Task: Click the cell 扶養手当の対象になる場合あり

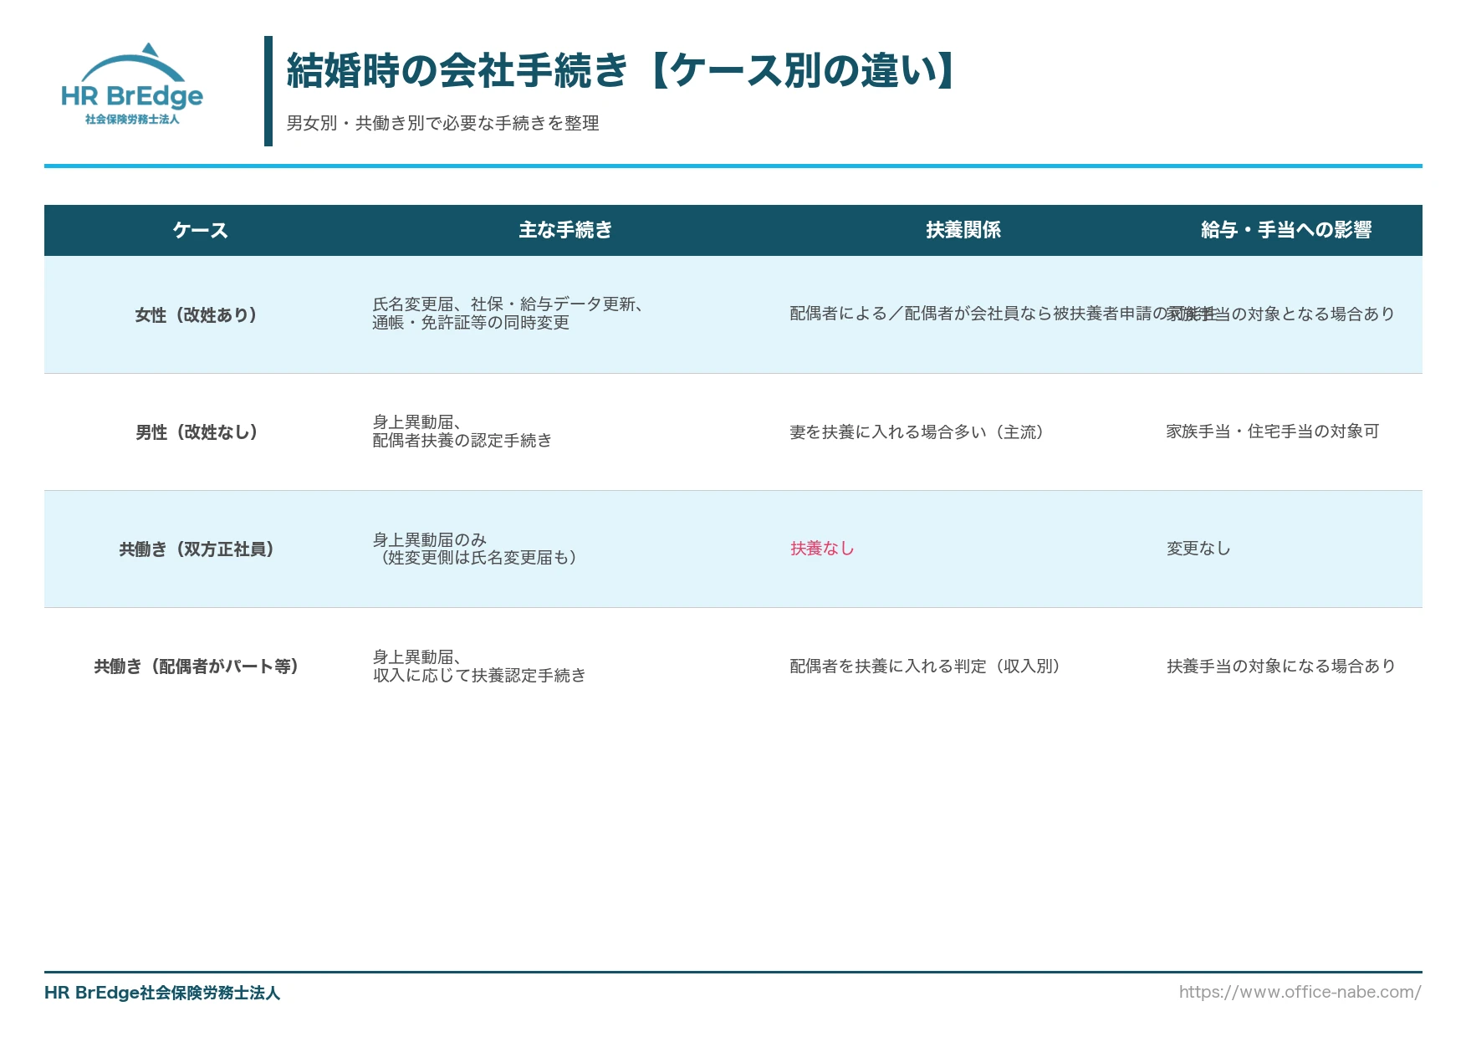Action: tap(1281, 667)
